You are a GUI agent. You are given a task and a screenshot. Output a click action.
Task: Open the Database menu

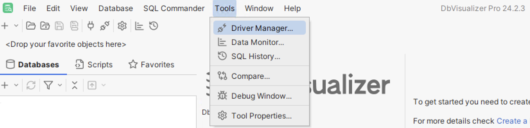[116, 8]
